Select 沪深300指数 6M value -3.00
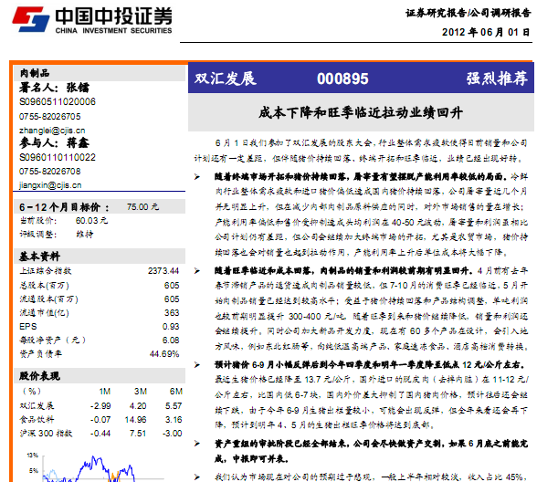537x482 pixels. pos(173,434)
